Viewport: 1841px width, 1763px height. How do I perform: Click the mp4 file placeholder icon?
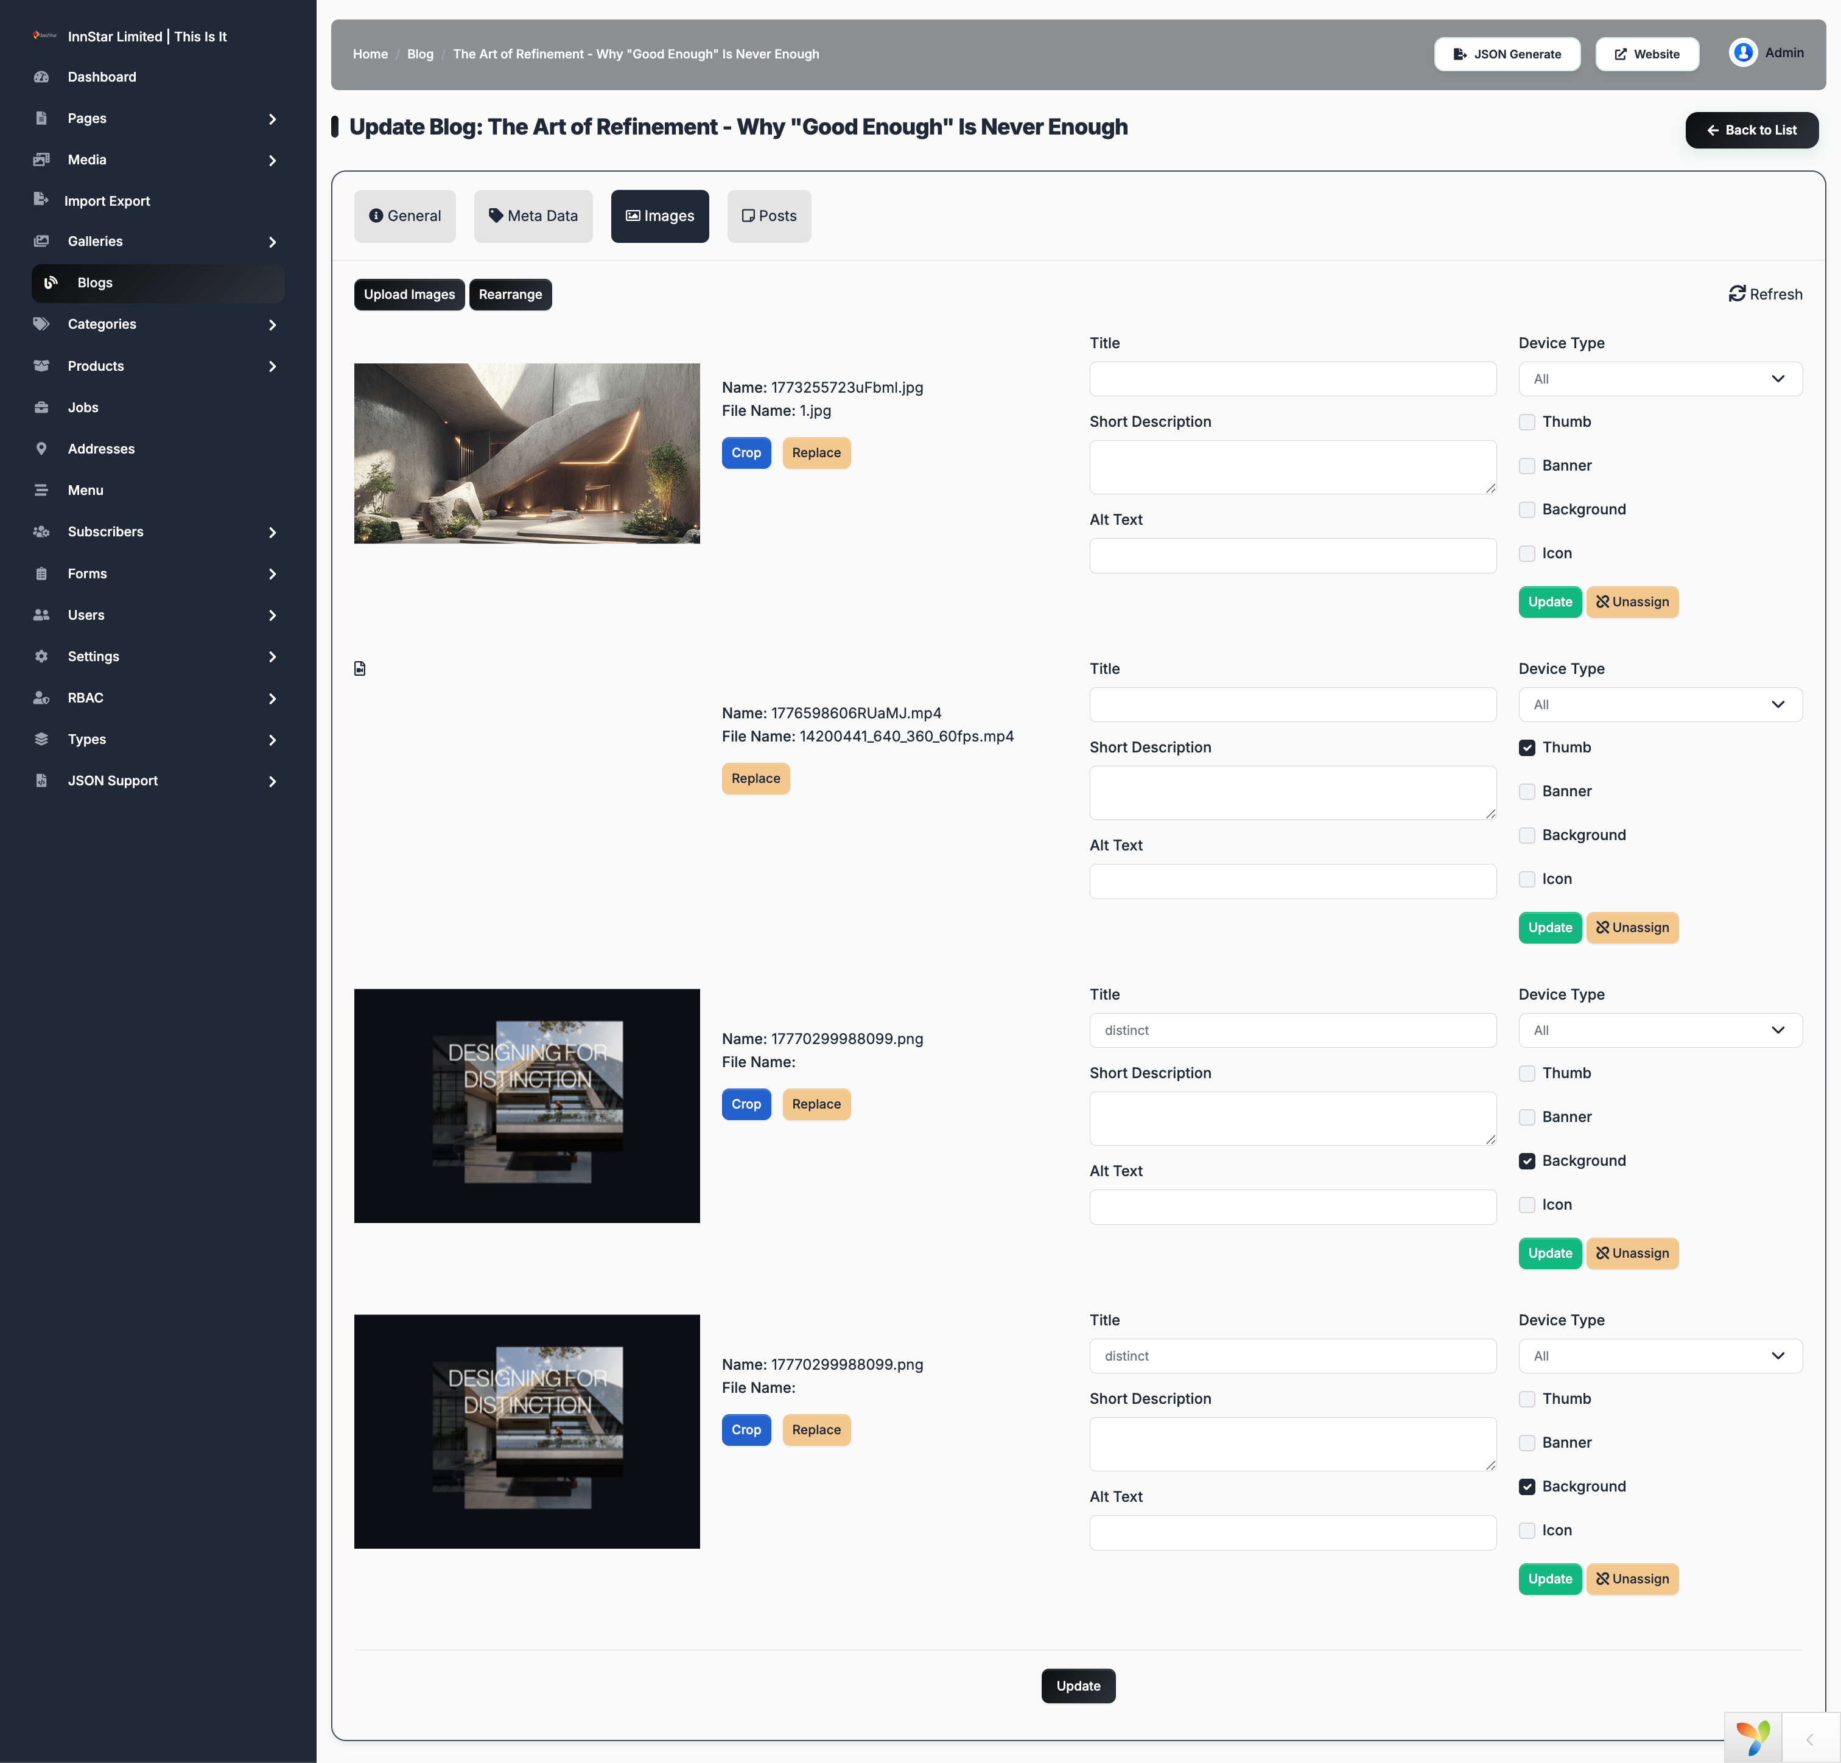[360, 669]
